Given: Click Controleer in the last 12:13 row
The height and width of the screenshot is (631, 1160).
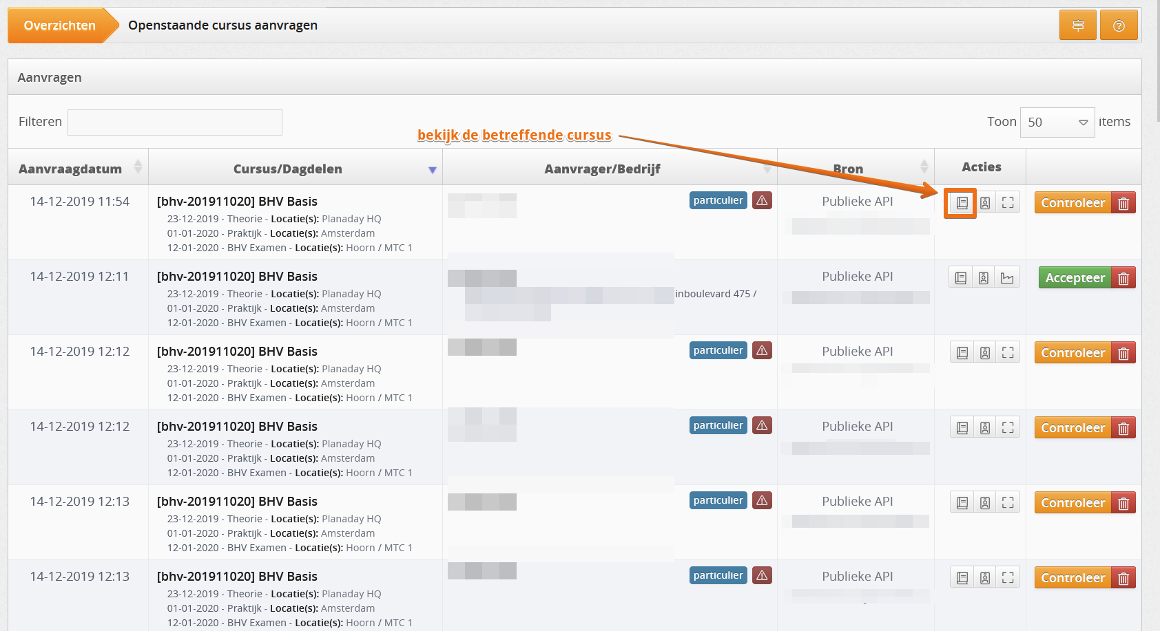Looking at the screenshot, I should click(1073, 578).
